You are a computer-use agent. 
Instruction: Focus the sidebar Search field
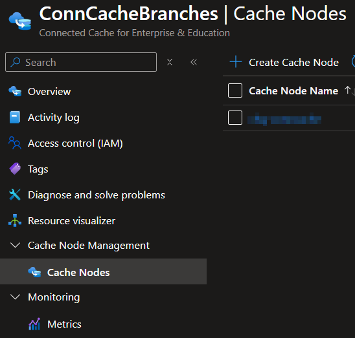pyautogui.click(x=81, y=62)
